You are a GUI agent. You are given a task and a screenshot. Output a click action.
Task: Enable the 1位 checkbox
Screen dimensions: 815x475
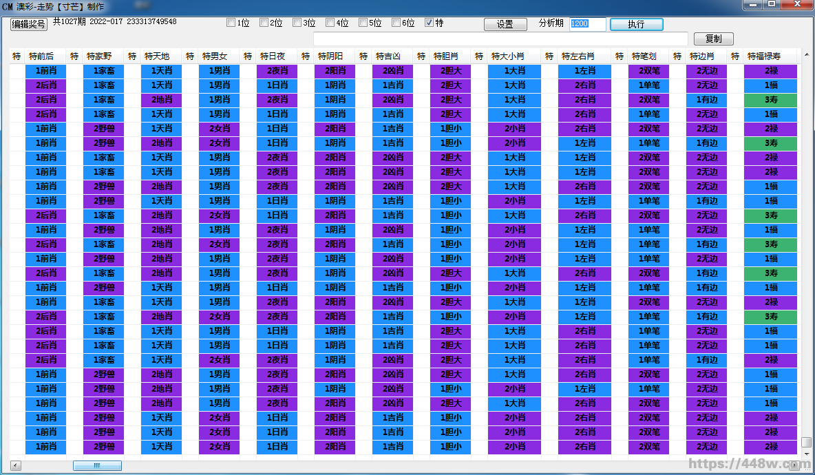[x=231, y=23]
